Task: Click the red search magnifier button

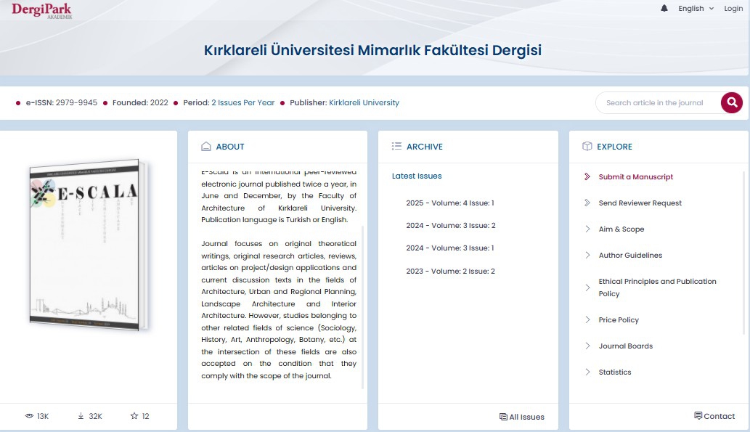Action: 732,102
